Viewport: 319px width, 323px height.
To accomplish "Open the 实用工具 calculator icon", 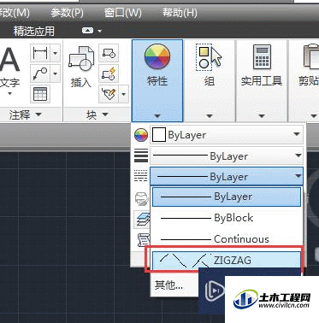I will click(262, 56).
